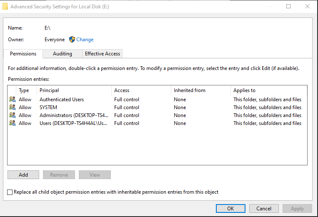Click the Change owner link
318x217 pixels.
click(x=85, y=40)
